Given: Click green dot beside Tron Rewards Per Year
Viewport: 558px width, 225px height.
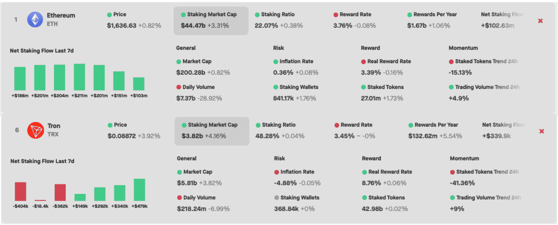Looking at the screenshot, I should 411,125.
